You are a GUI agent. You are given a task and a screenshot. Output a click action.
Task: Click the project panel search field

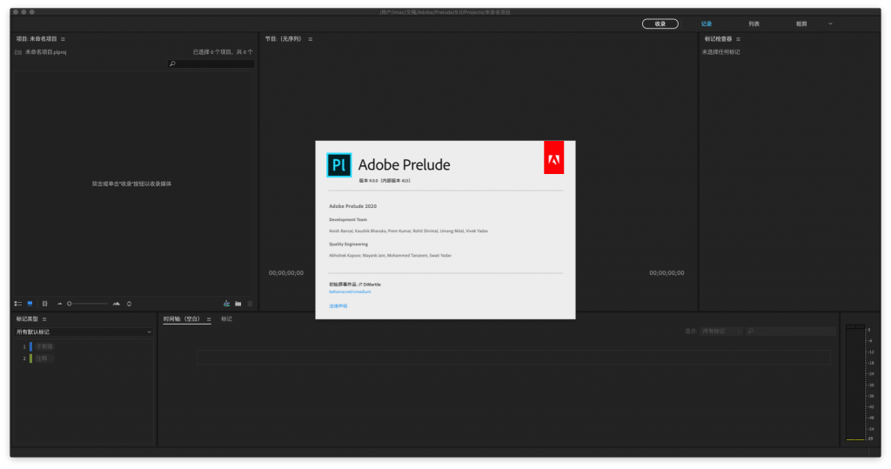tap(211, 64)
